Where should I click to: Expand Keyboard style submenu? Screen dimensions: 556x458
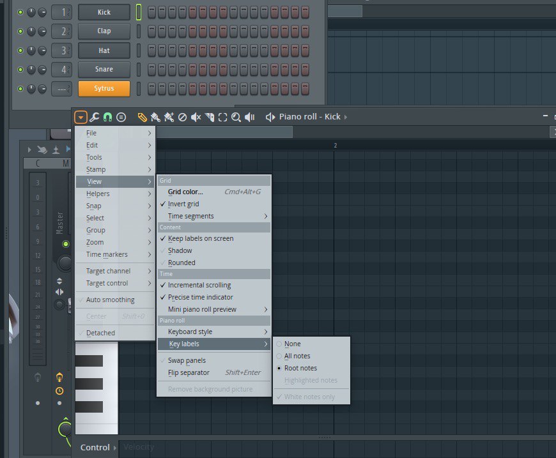coord(214,332)
